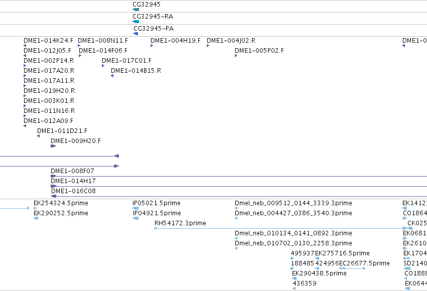Select the DME1-011D21.F label
The height and width of the screenshot is (291, 427).
[62, 131]
